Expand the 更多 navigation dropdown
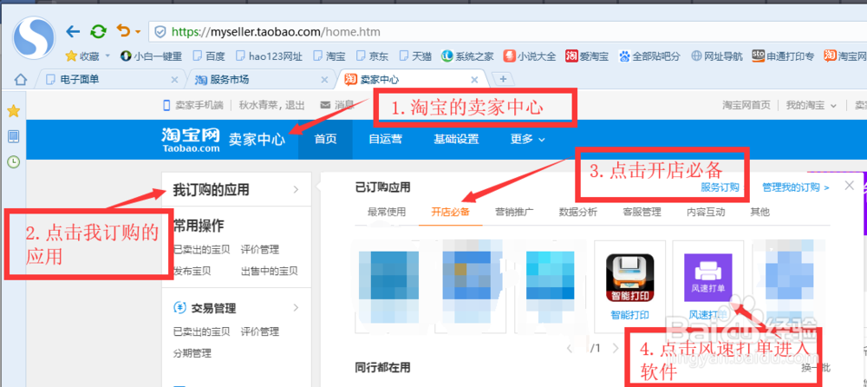The image size is (867, 387). click(527, 140)
